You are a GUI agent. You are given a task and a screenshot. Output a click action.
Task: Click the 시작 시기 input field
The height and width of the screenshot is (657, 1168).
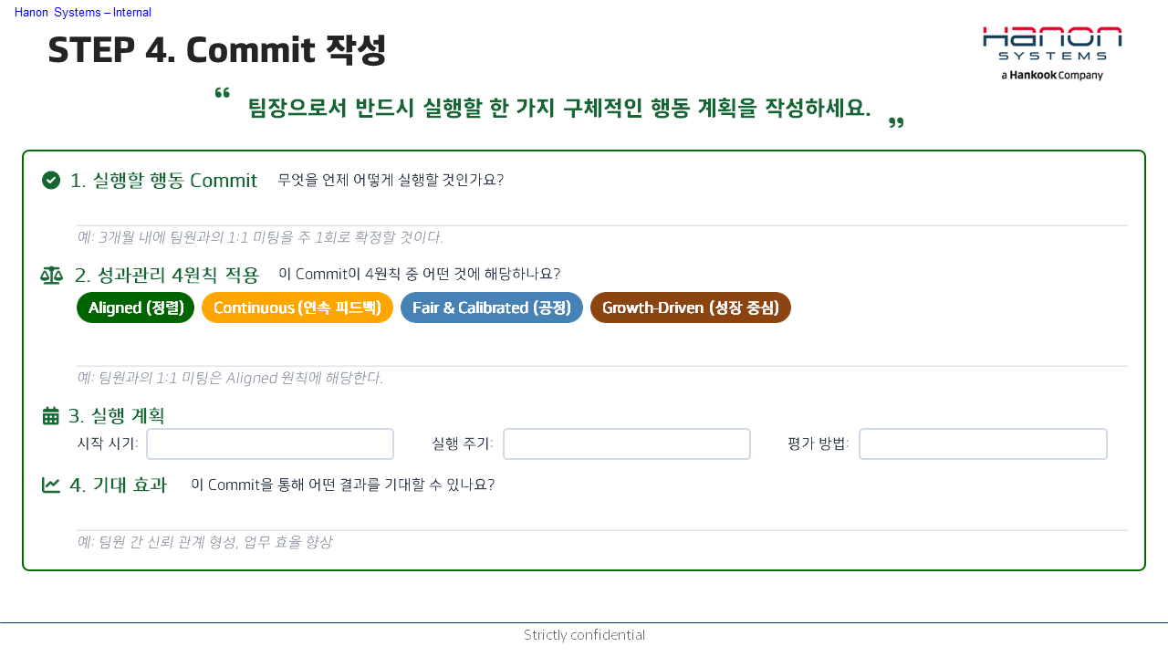[x=270, y=444]
